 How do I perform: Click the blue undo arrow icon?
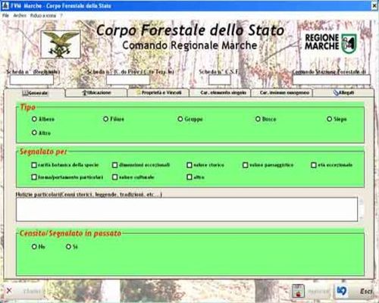pyautogui.click(x=342, y=291)
